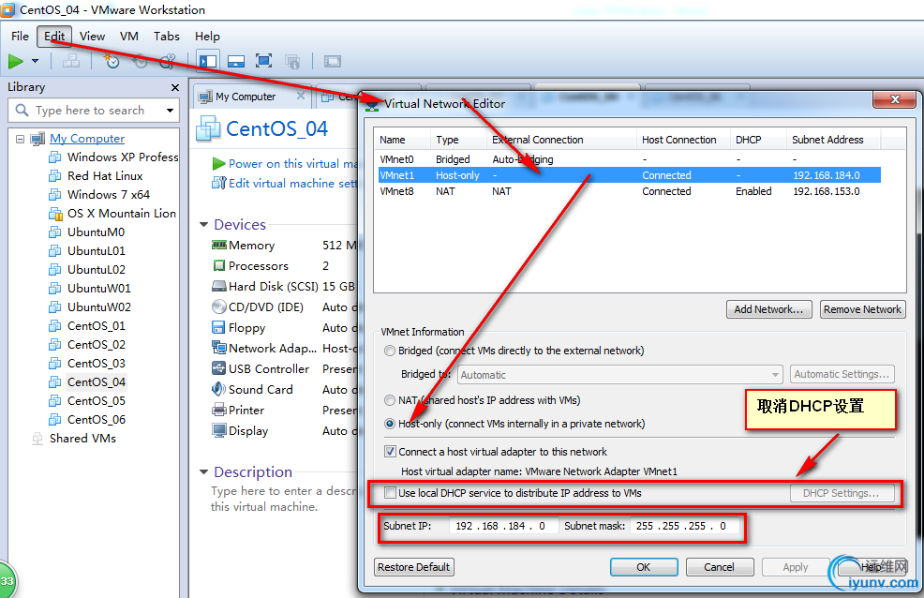Click the Unity mode toolbar icon
This screenshot has height=598, width=924.
[x=292, y=61]
